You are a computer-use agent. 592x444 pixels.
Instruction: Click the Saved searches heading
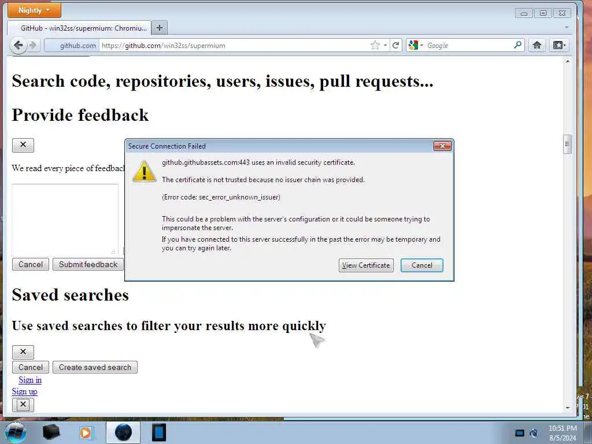coord(70,295)
